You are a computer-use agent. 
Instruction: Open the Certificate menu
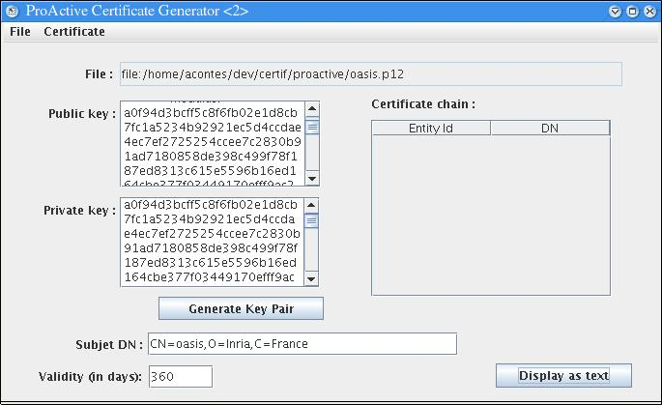coord(74,32)
